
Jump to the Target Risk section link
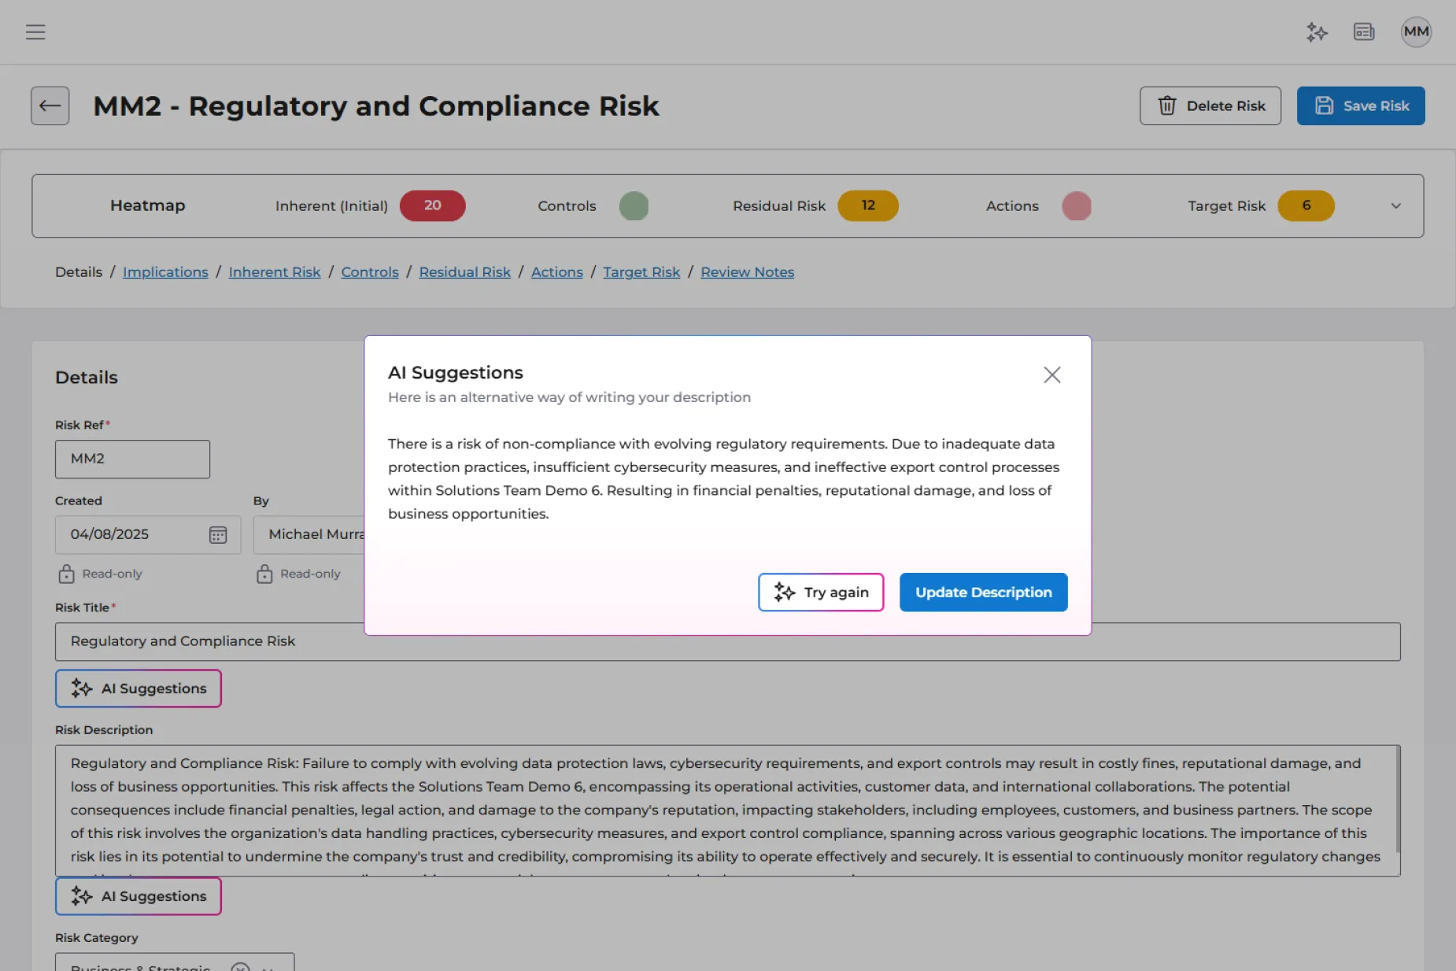(x=641, y=272)
